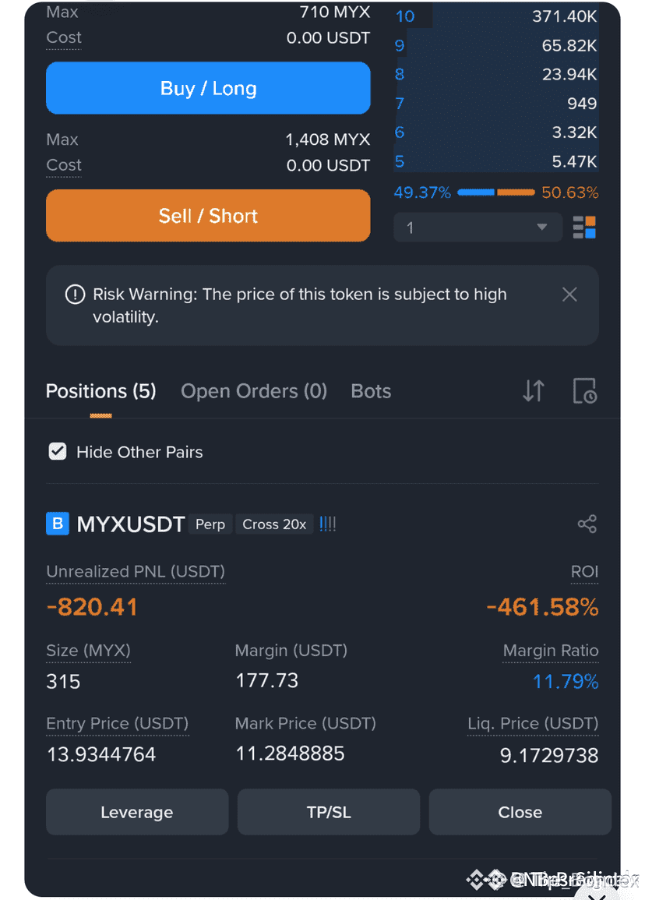Click the blue B badge beside MYXUSDT
Viewport: 645px width, 900px height.
click(58, 524)
